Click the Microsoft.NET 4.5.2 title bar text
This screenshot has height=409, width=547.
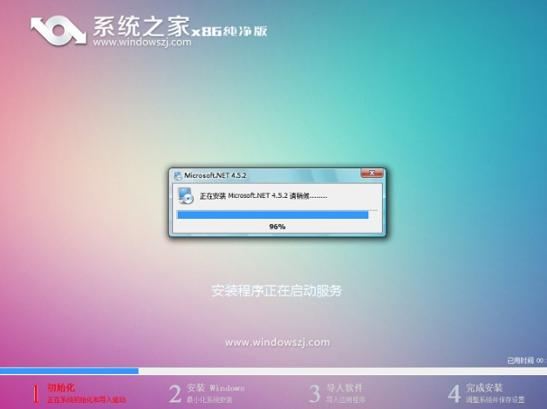[209, 175]
